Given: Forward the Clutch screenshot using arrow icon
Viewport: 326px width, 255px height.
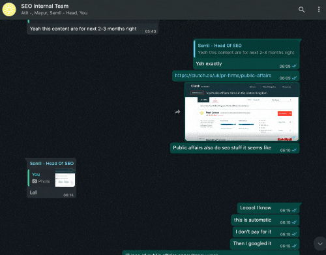Looking at the screenshot, I should tap(177, 112).
